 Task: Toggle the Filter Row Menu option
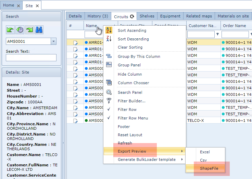[x=133, y=118]
